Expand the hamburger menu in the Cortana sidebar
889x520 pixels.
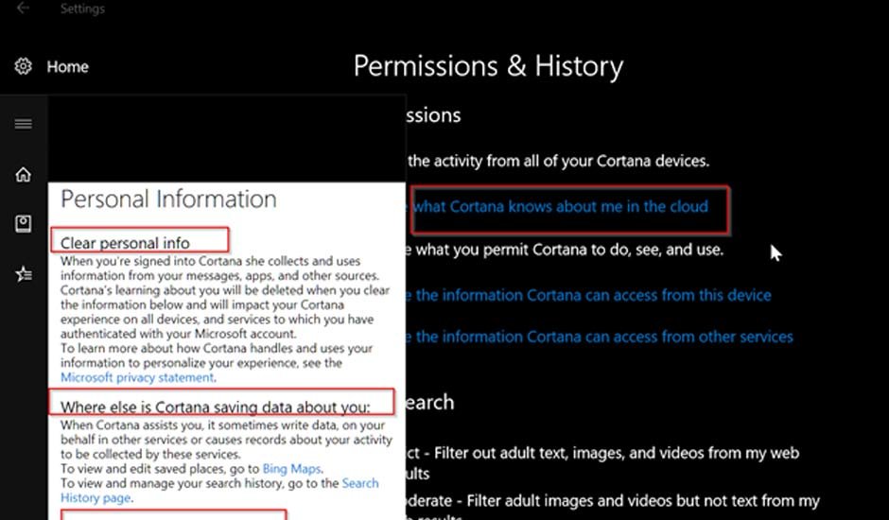pos(24,124)
